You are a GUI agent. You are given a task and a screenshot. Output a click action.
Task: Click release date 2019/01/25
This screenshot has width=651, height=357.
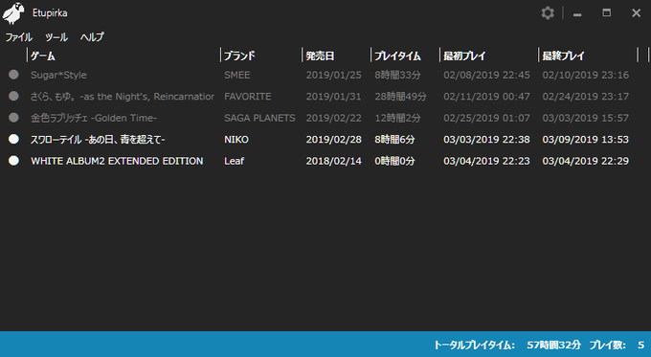pyautogui.click(x=334, y=76)
